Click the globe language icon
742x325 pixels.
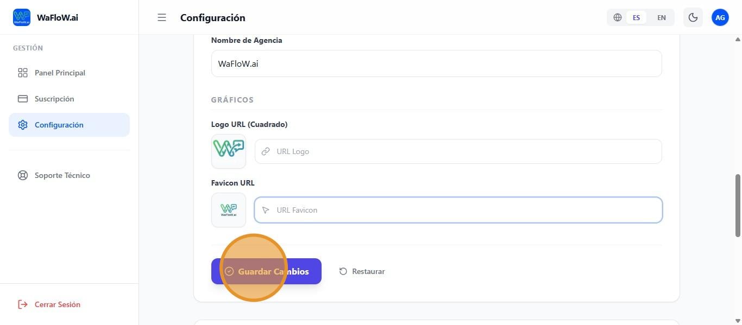(618, 17)
